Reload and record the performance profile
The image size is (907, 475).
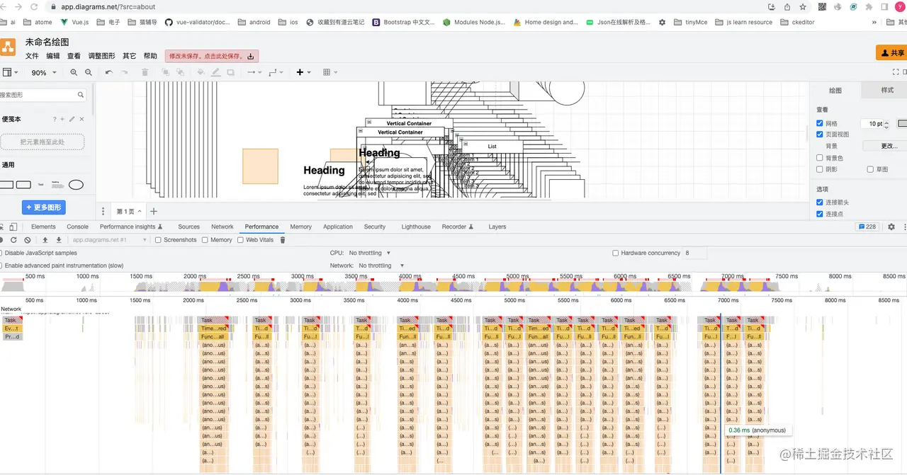(13, 240)
